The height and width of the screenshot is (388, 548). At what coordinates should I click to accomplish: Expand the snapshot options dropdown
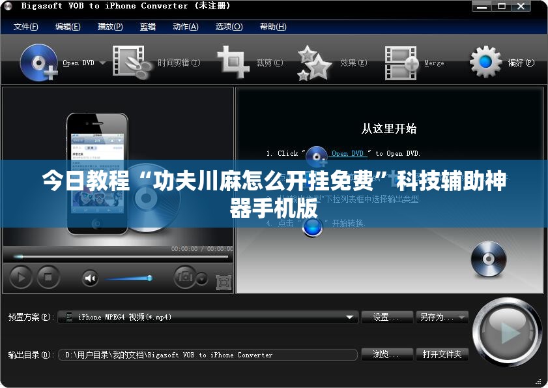click(x=201, y=279)
